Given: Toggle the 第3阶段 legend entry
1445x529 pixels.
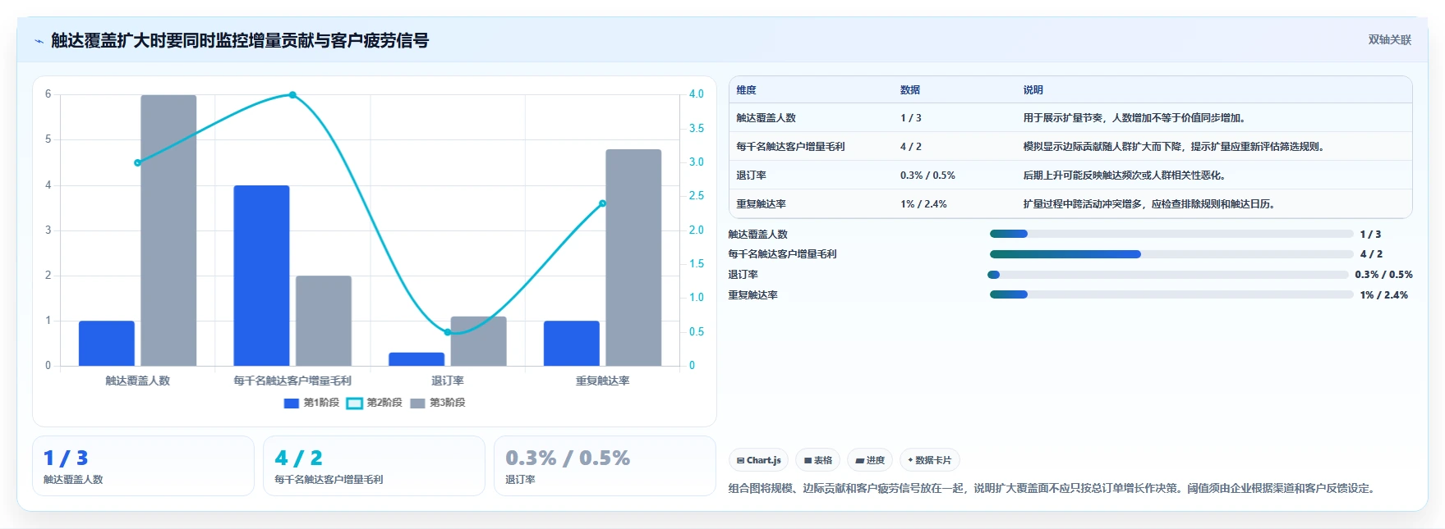Looking at the screenshot, I should pyautogui.click(x=438, y=403).
